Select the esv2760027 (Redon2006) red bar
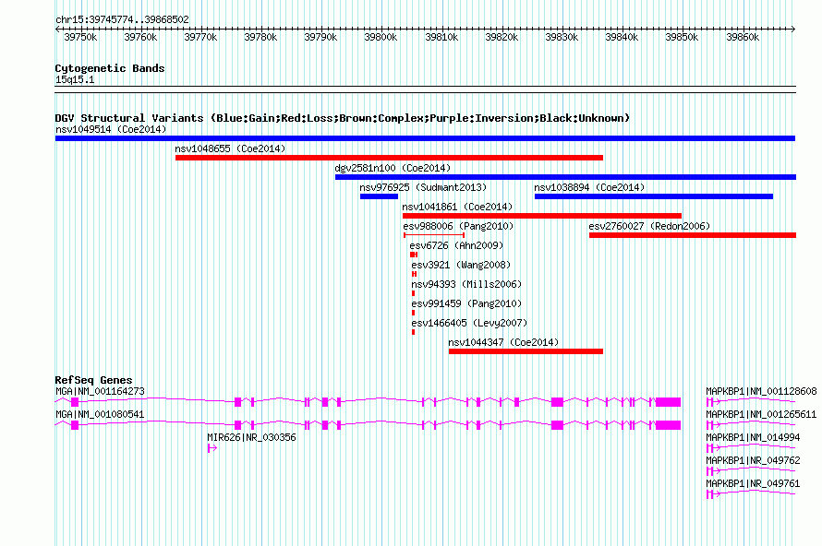Screen dimensions: 822x546 tap(693, 235)
